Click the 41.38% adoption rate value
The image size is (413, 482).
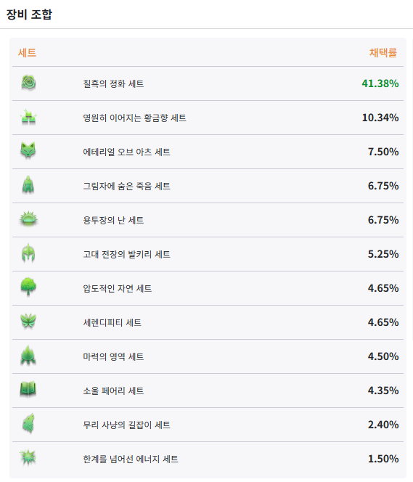coord(380,83)
